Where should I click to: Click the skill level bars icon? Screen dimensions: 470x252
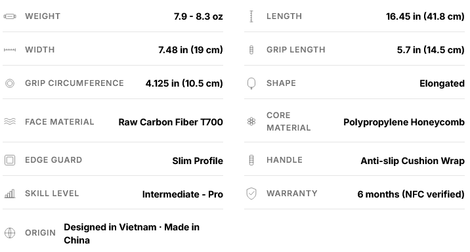coord(10,194)
